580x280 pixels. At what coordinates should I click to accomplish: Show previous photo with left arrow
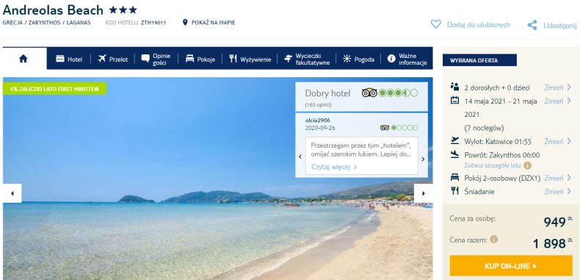pyautogui.click(x=12, y=193)
